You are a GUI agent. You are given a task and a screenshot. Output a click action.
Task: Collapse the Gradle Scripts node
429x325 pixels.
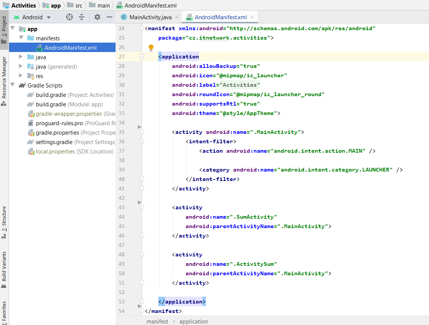click(x=12, y=85)
